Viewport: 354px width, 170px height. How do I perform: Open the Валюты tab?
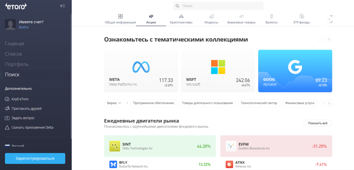tap(272, 19)
